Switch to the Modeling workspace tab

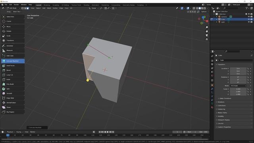47,5
